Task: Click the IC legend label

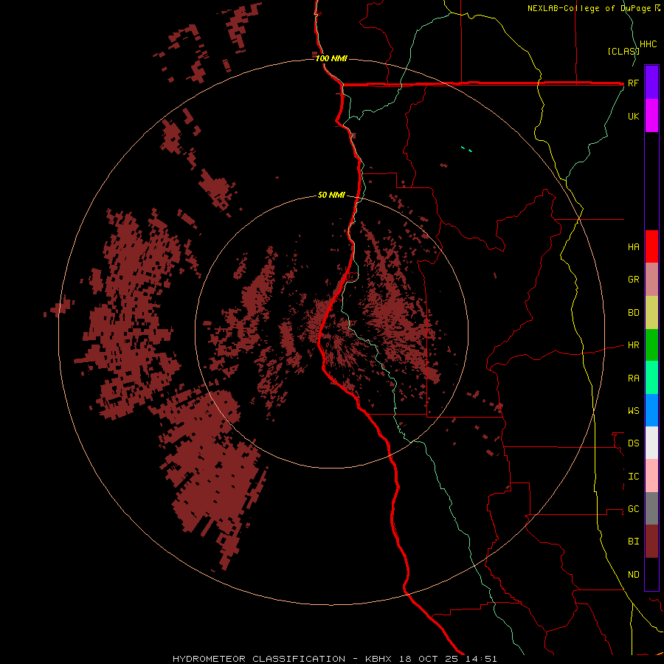Action: [634, 477]
